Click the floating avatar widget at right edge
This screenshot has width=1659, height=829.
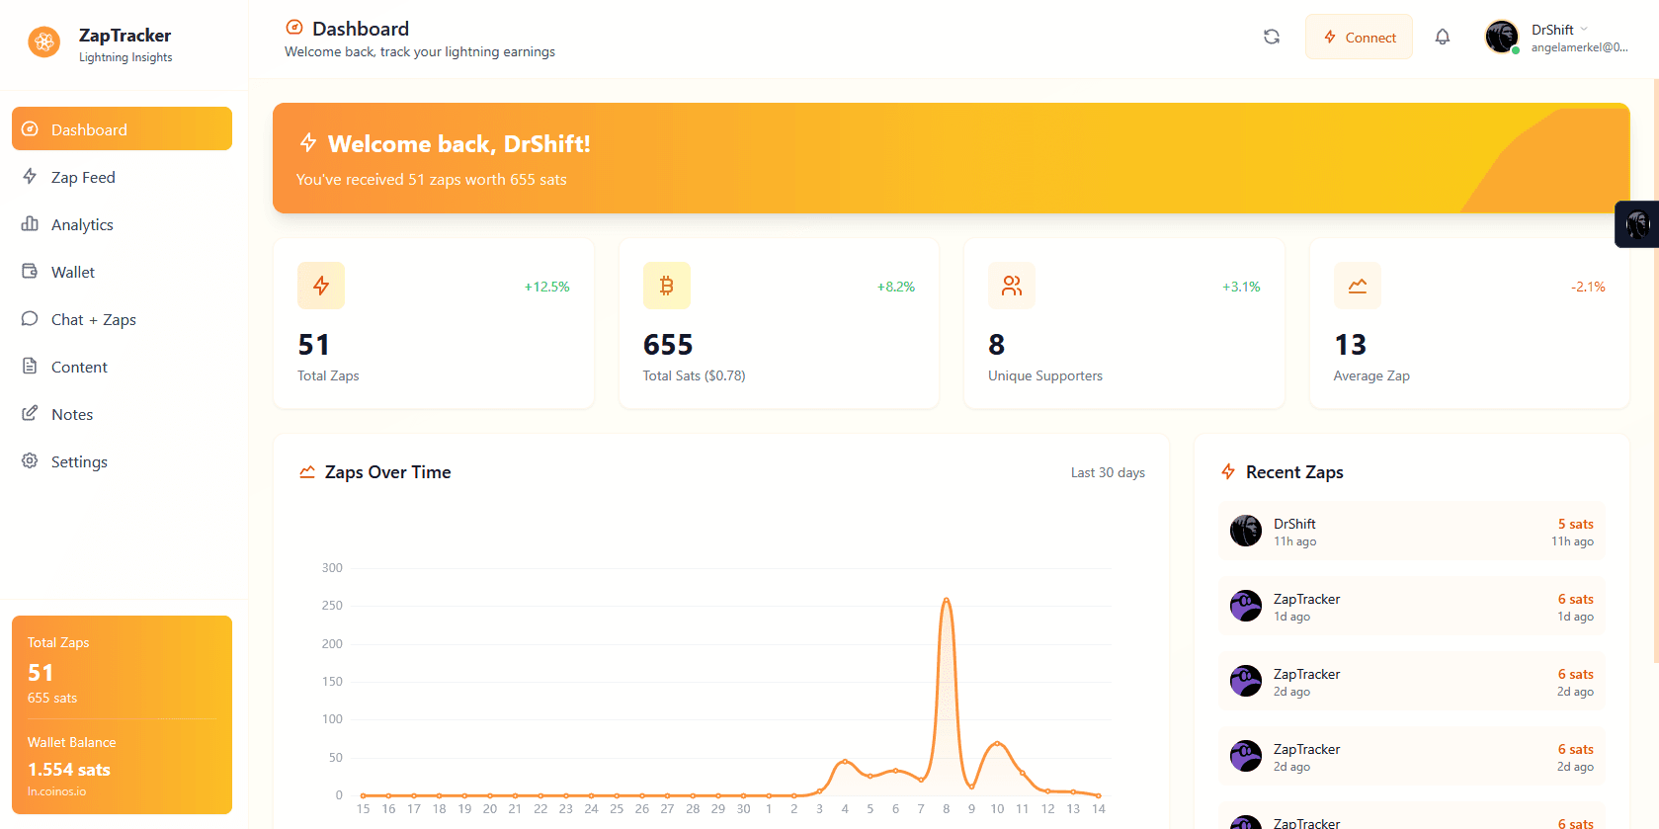(1637, 224)
